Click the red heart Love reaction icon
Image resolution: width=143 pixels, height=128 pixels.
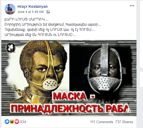[x=17, y=122]
